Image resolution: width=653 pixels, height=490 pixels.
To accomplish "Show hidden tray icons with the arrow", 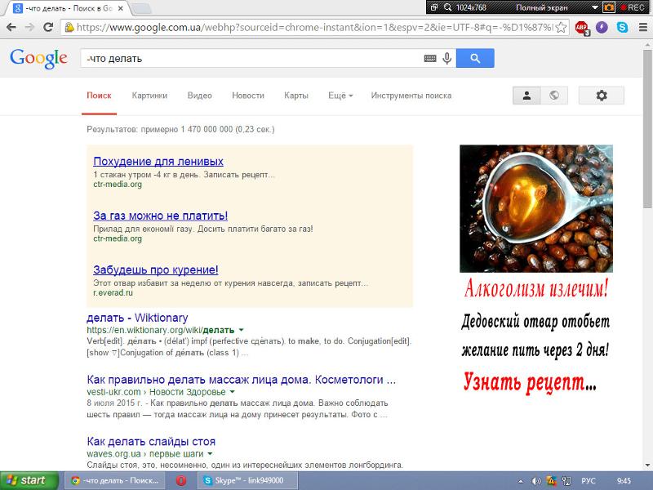I will click(x=521, y=481).
